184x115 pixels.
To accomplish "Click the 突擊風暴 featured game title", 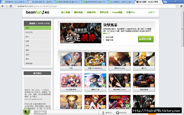I will click(x=110, y=25).
